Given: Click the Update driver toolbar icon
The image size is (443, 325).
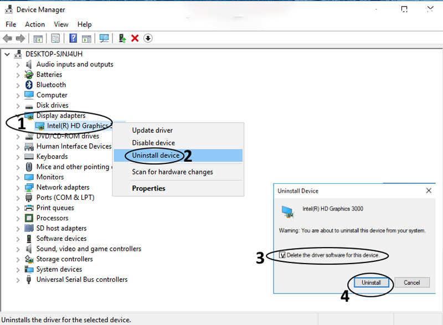Looking at the screenshot, I should (x=122, y=38).
